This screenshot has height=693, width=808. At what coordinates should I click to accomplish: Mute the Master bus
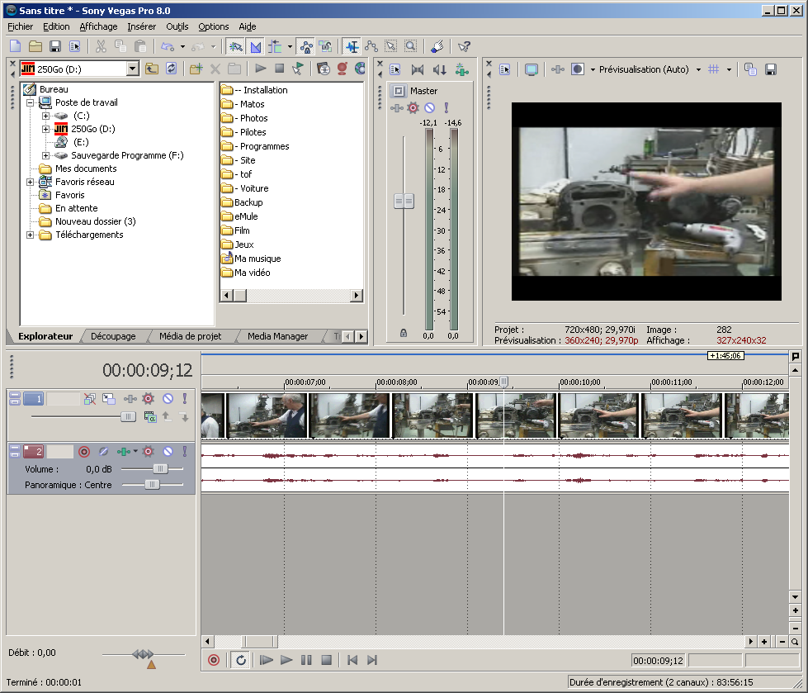[x=429, y=107]
